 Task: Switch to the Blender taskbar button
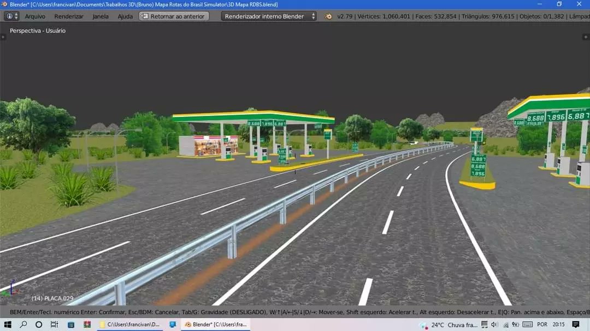pos(216,324)
